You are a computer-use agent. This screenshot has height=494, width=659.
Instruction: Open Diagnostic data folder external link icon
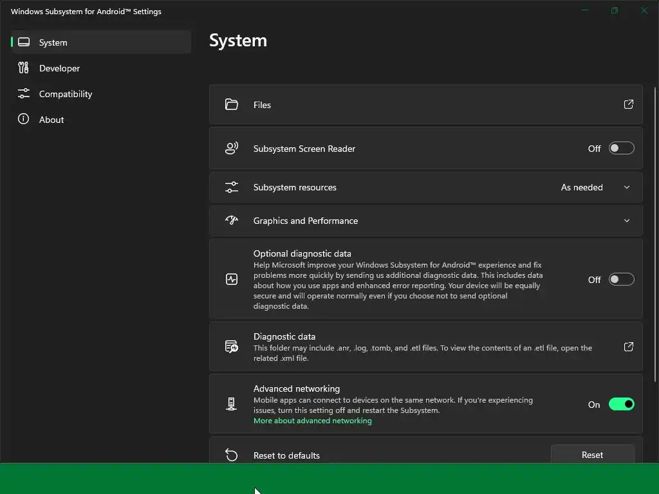coord(628,347)
